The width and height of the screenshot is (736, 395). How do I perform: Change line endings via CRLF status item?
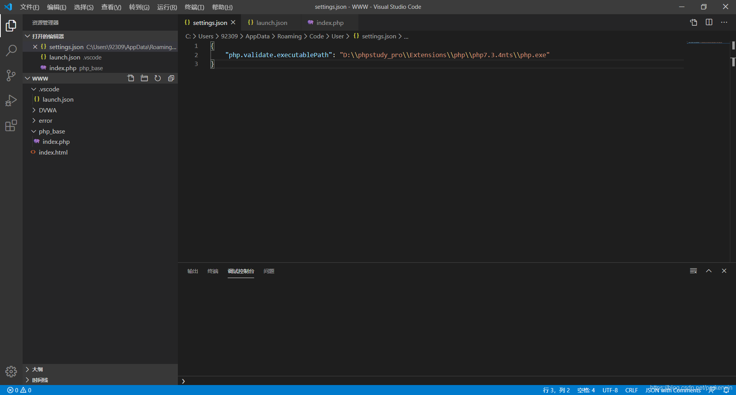point(631,390)
